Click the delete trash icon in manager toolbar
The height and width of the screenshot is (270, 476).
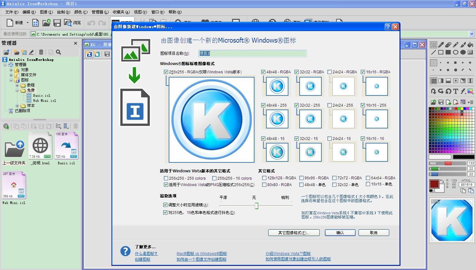[41, 52]
